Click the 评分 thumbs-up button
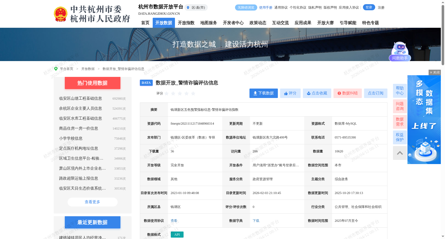The image size is (445, 239). click(x=290, y=93)
